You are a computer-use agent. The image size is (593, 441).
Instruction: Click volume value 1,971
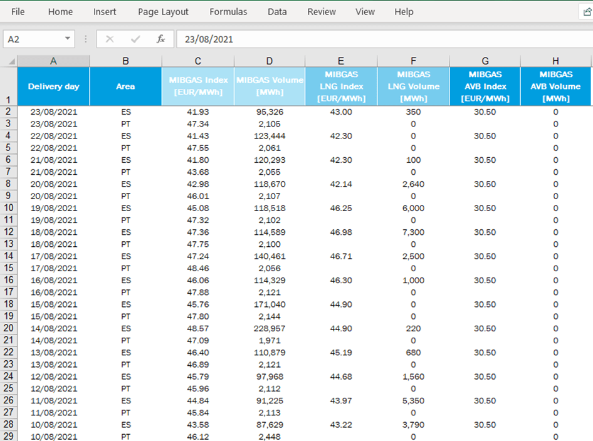pyautogui.click(x=270, y=341)
